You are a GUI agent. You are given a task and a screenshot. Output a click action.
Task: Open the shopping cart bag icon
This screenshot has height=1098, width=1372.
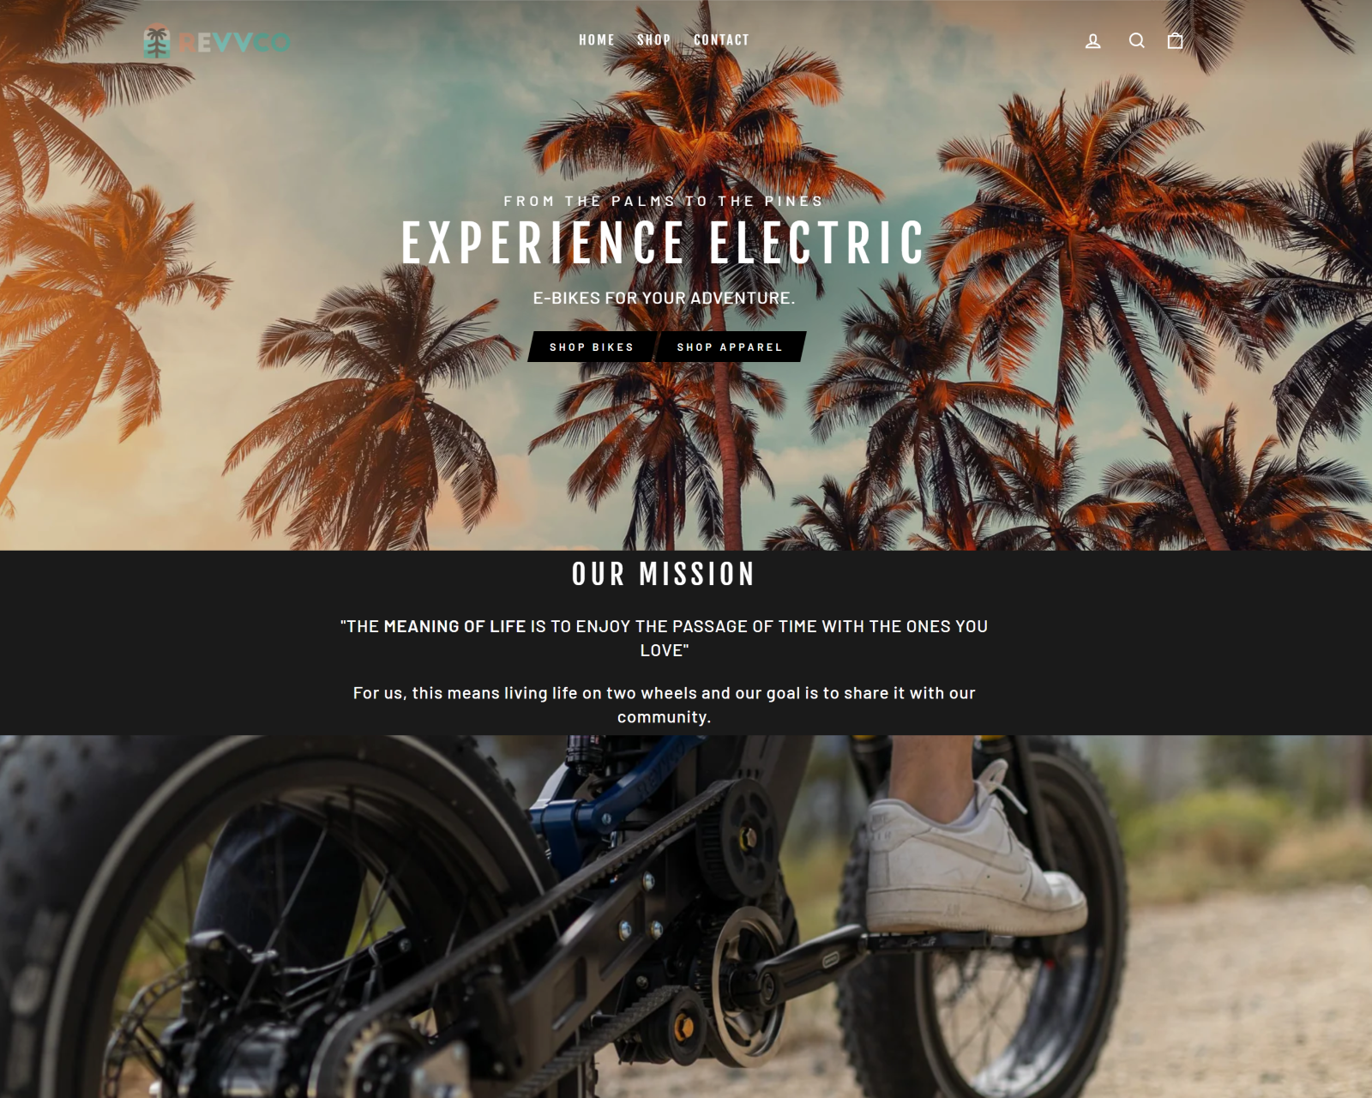pos(1175,40)
